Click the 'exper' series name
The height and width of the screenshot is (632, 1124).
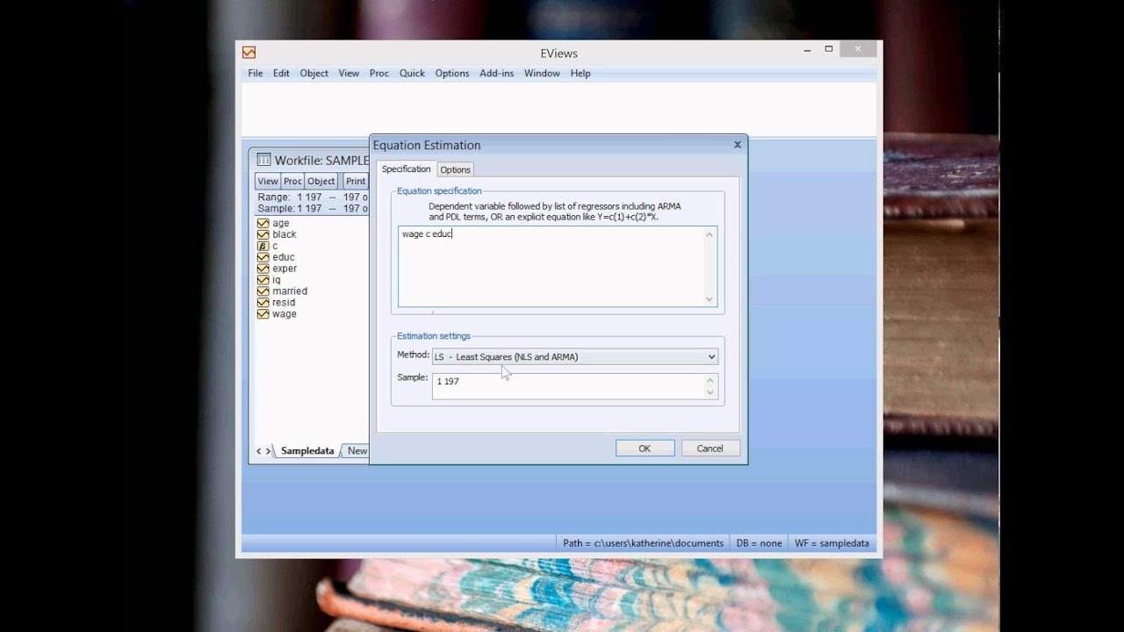point(285,269)
